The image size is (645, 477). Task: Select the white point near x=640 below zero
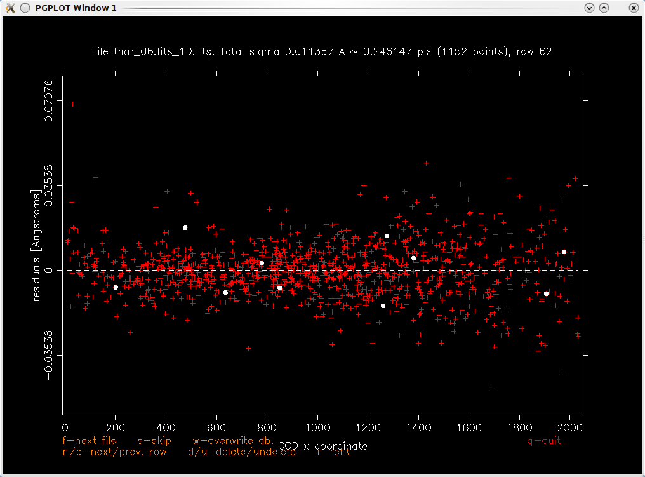click(x=225, y=293)
